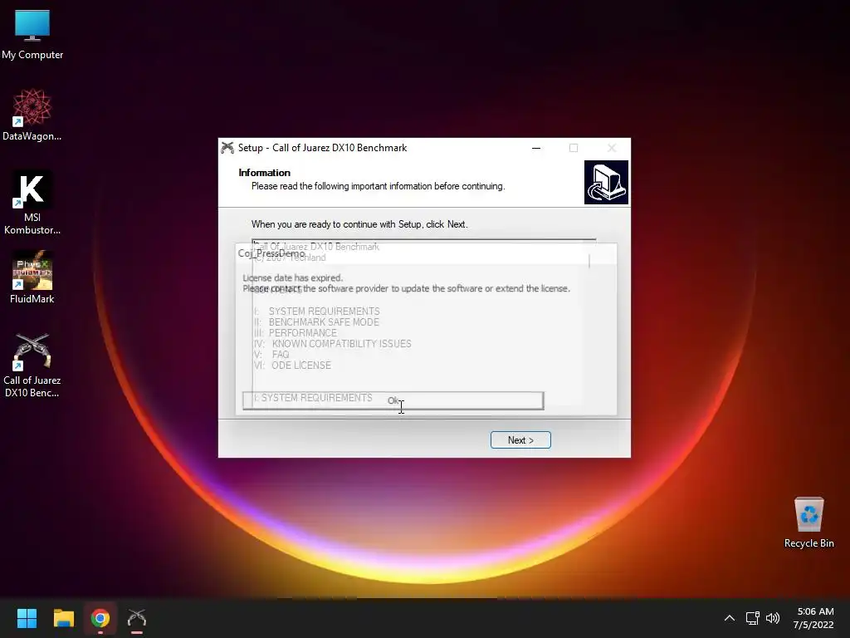The height and width of the screenshot is (638, 850).
Task: Click the CoJ_PressDemo dialog title
Action: click(271, 253)
